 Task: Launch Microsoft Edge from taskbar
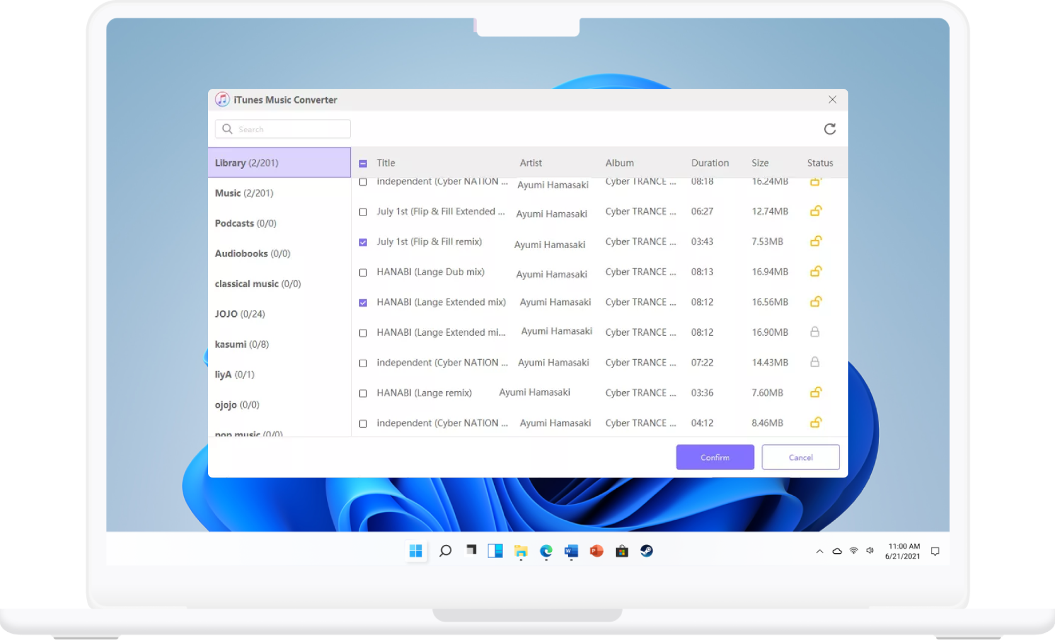pyautogui.click(x=546, y=551)
